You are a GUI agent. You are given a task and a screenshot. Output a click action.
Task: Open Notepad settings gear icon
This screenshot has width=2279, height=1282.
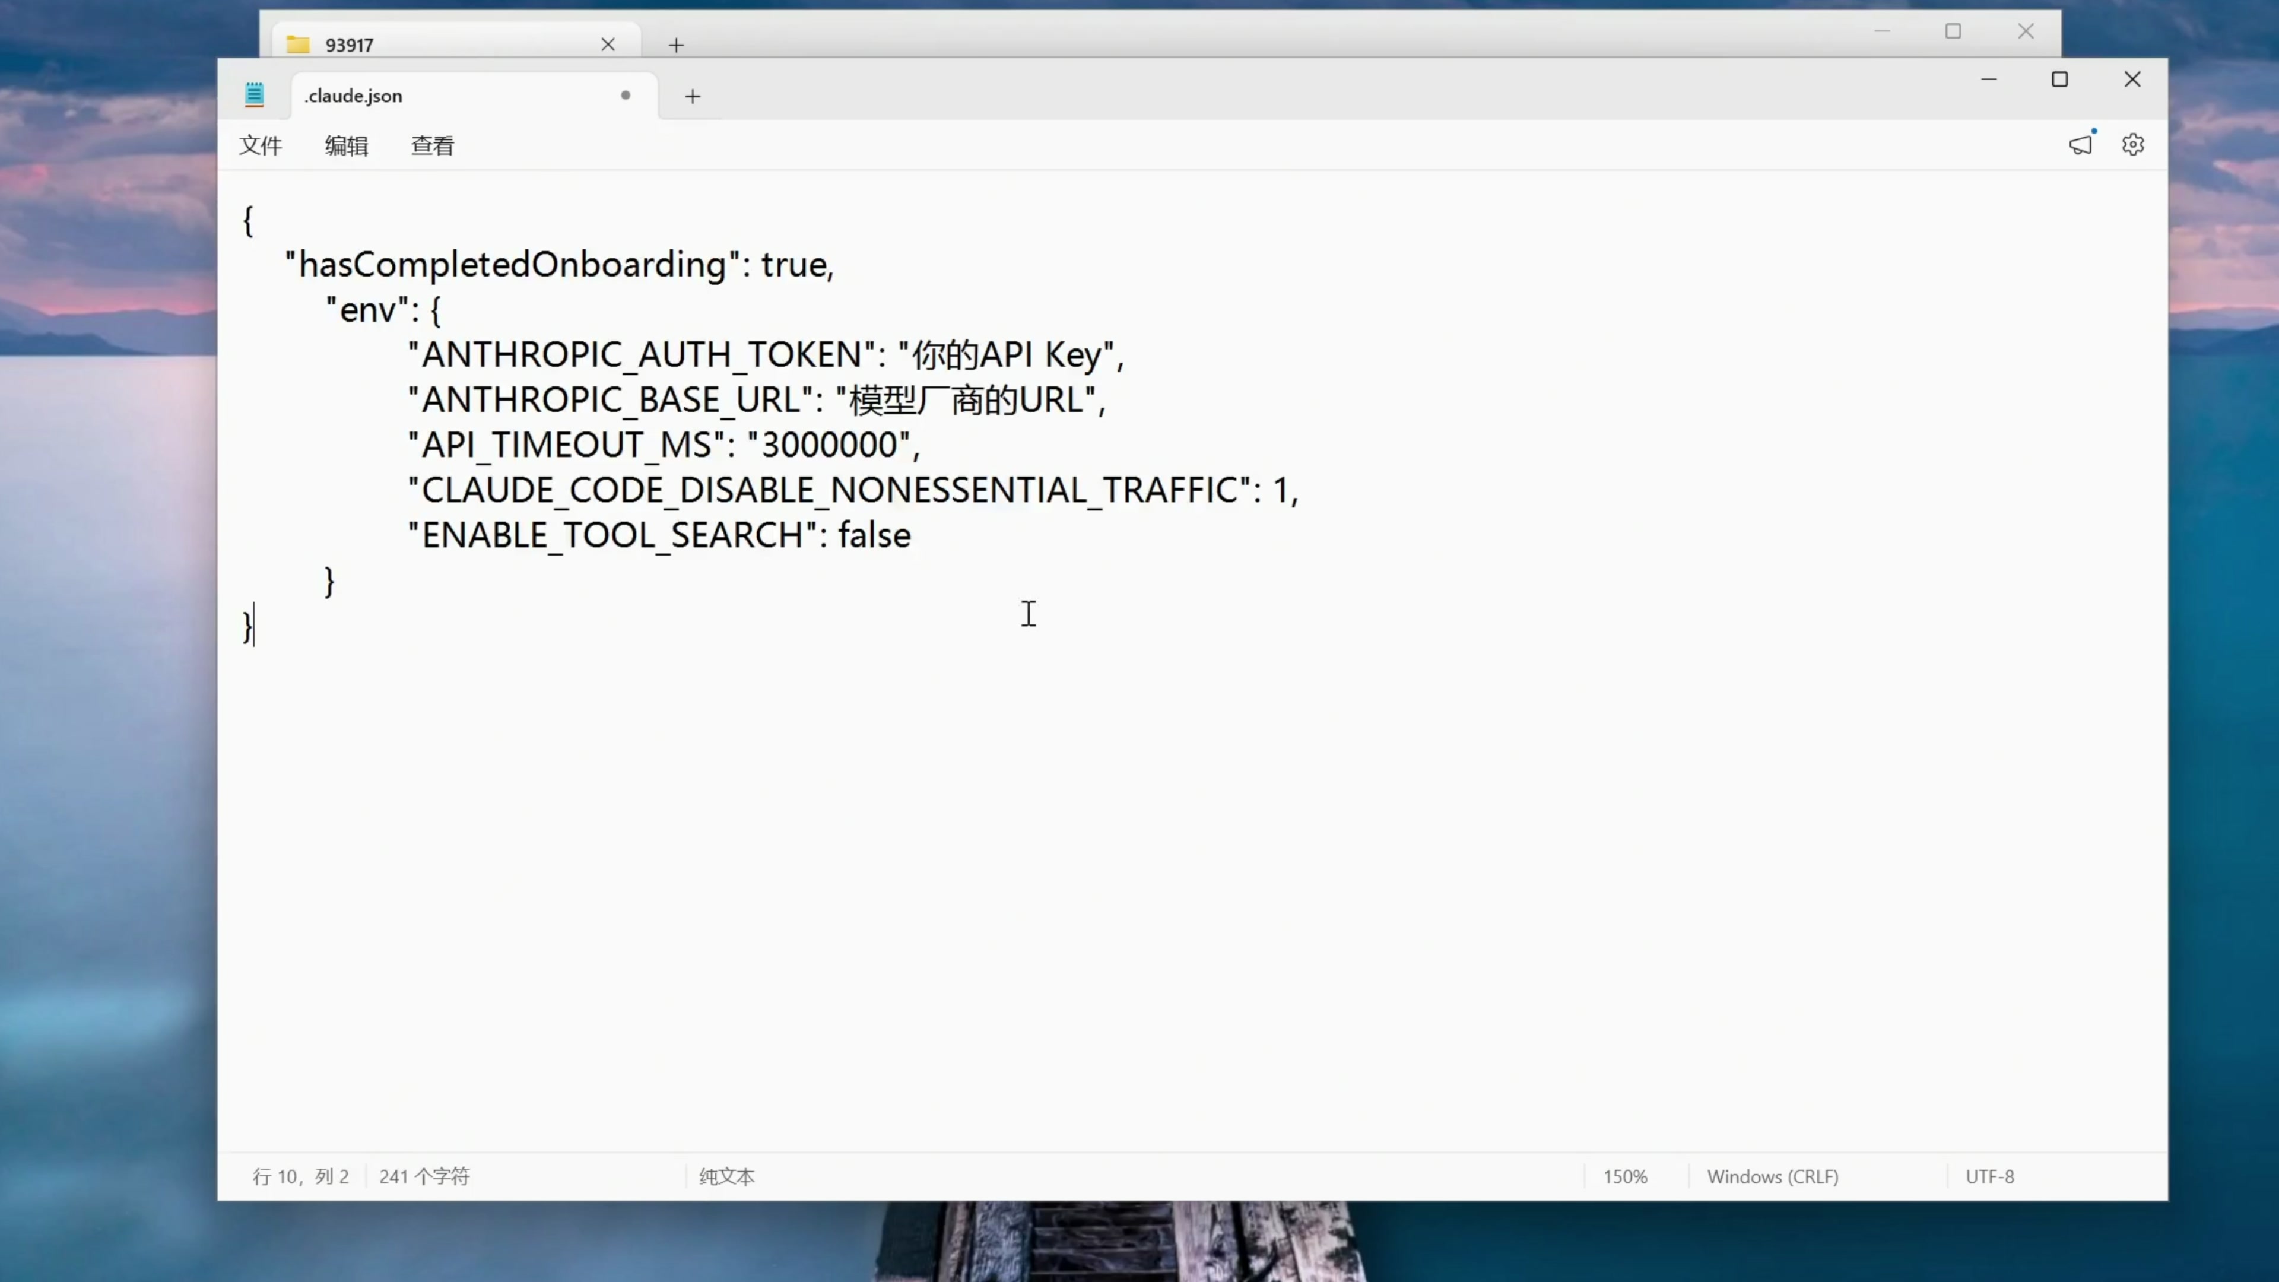tap(2132, 144)
